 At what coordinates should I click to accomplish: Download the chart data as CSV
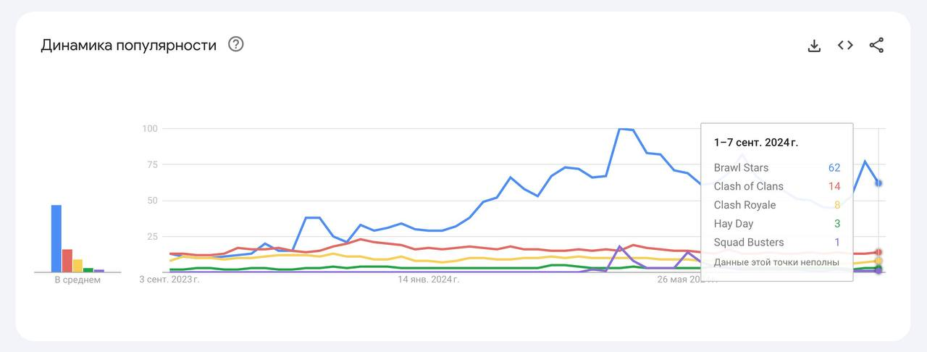tap(814, 46)
